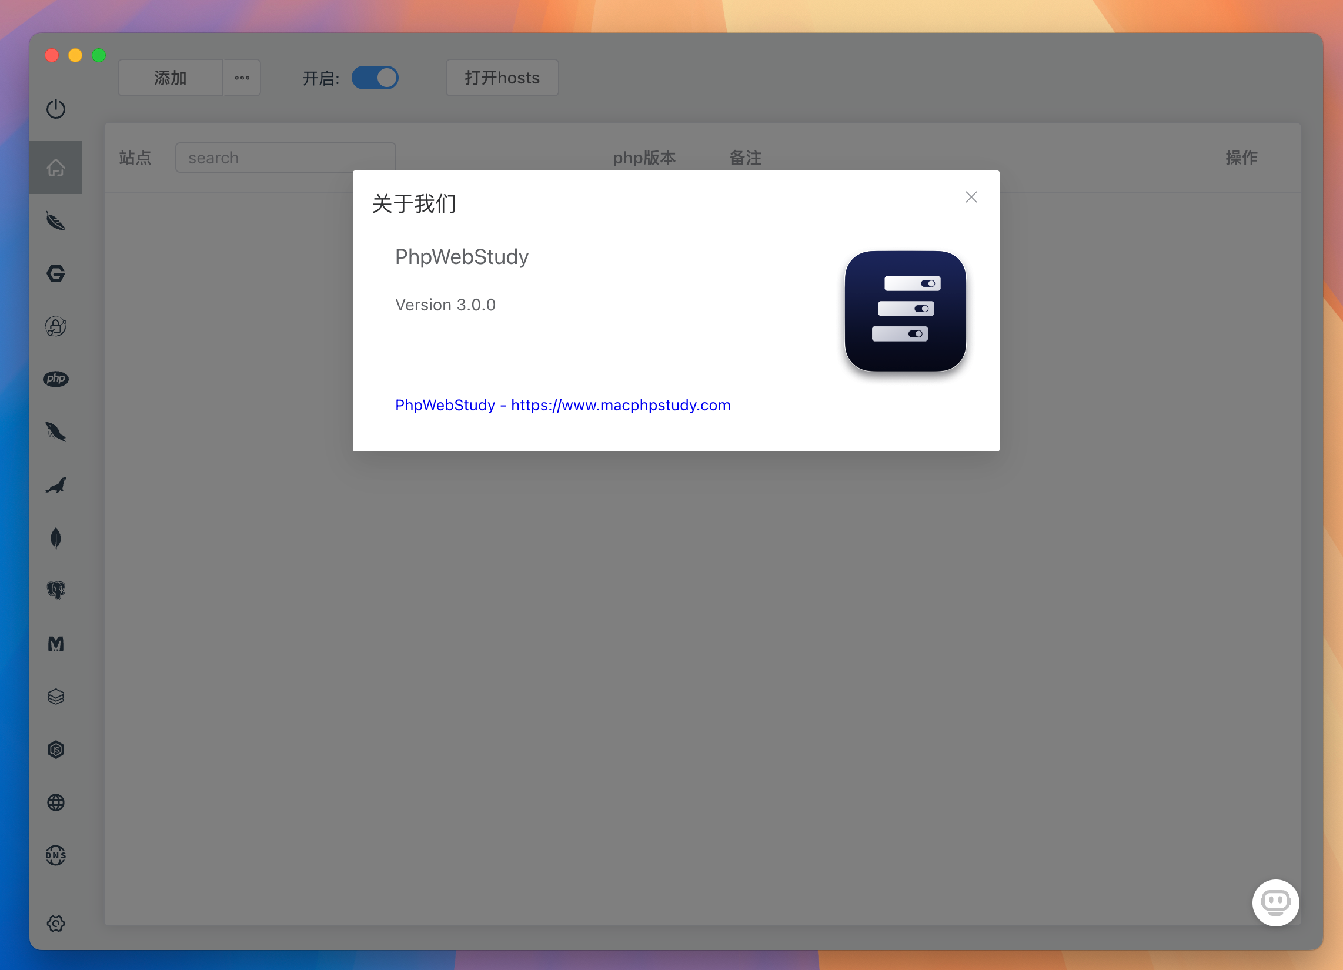Open the Apache feather icon

coord(56,221)
